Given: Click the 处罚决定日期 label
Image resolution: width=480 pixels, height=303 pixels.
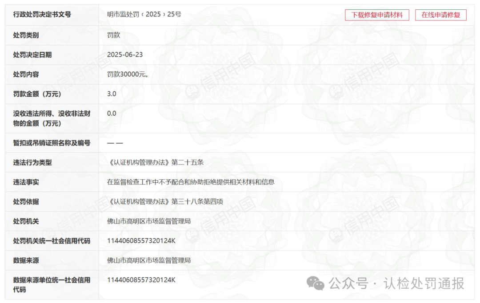Looking at the screenshot, I should click(32, 55).
